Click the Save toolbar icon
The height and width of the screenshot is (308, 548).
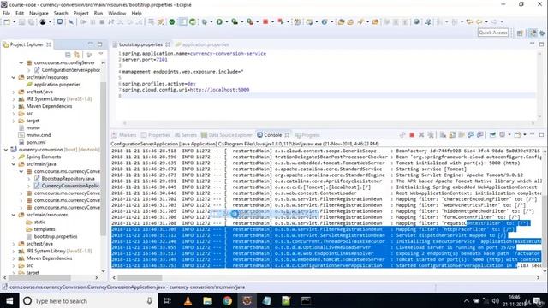click(x=21, y=21)
